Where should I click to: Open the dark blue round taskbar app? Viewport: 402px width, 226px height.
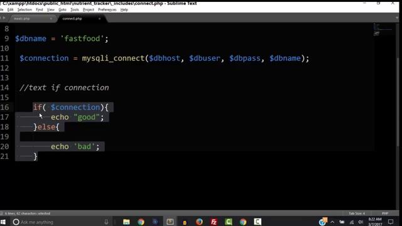[x=155, y=222]
